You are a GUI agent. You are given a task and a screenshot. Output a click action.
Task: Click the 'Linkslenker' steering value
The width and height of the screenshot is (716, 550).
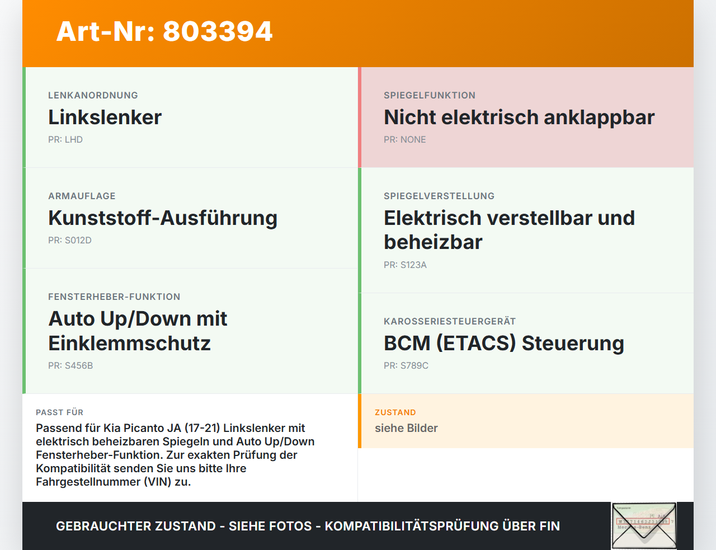[x=105, y=117]
